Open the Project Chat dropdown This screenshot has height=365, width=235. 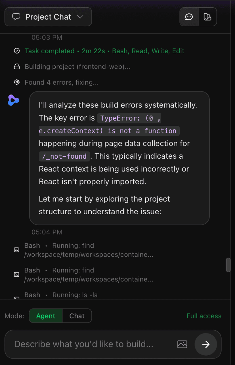point(81,17)
